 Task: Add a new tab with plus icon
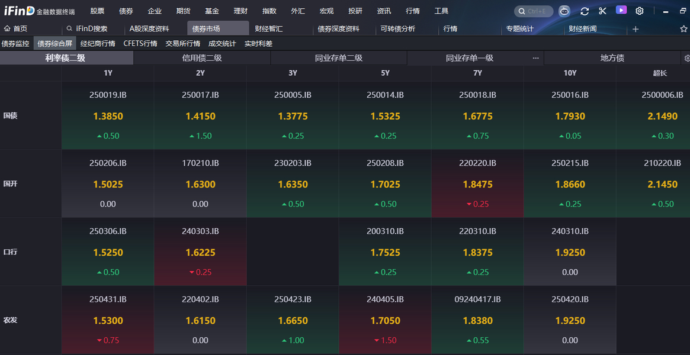point(636,29)
